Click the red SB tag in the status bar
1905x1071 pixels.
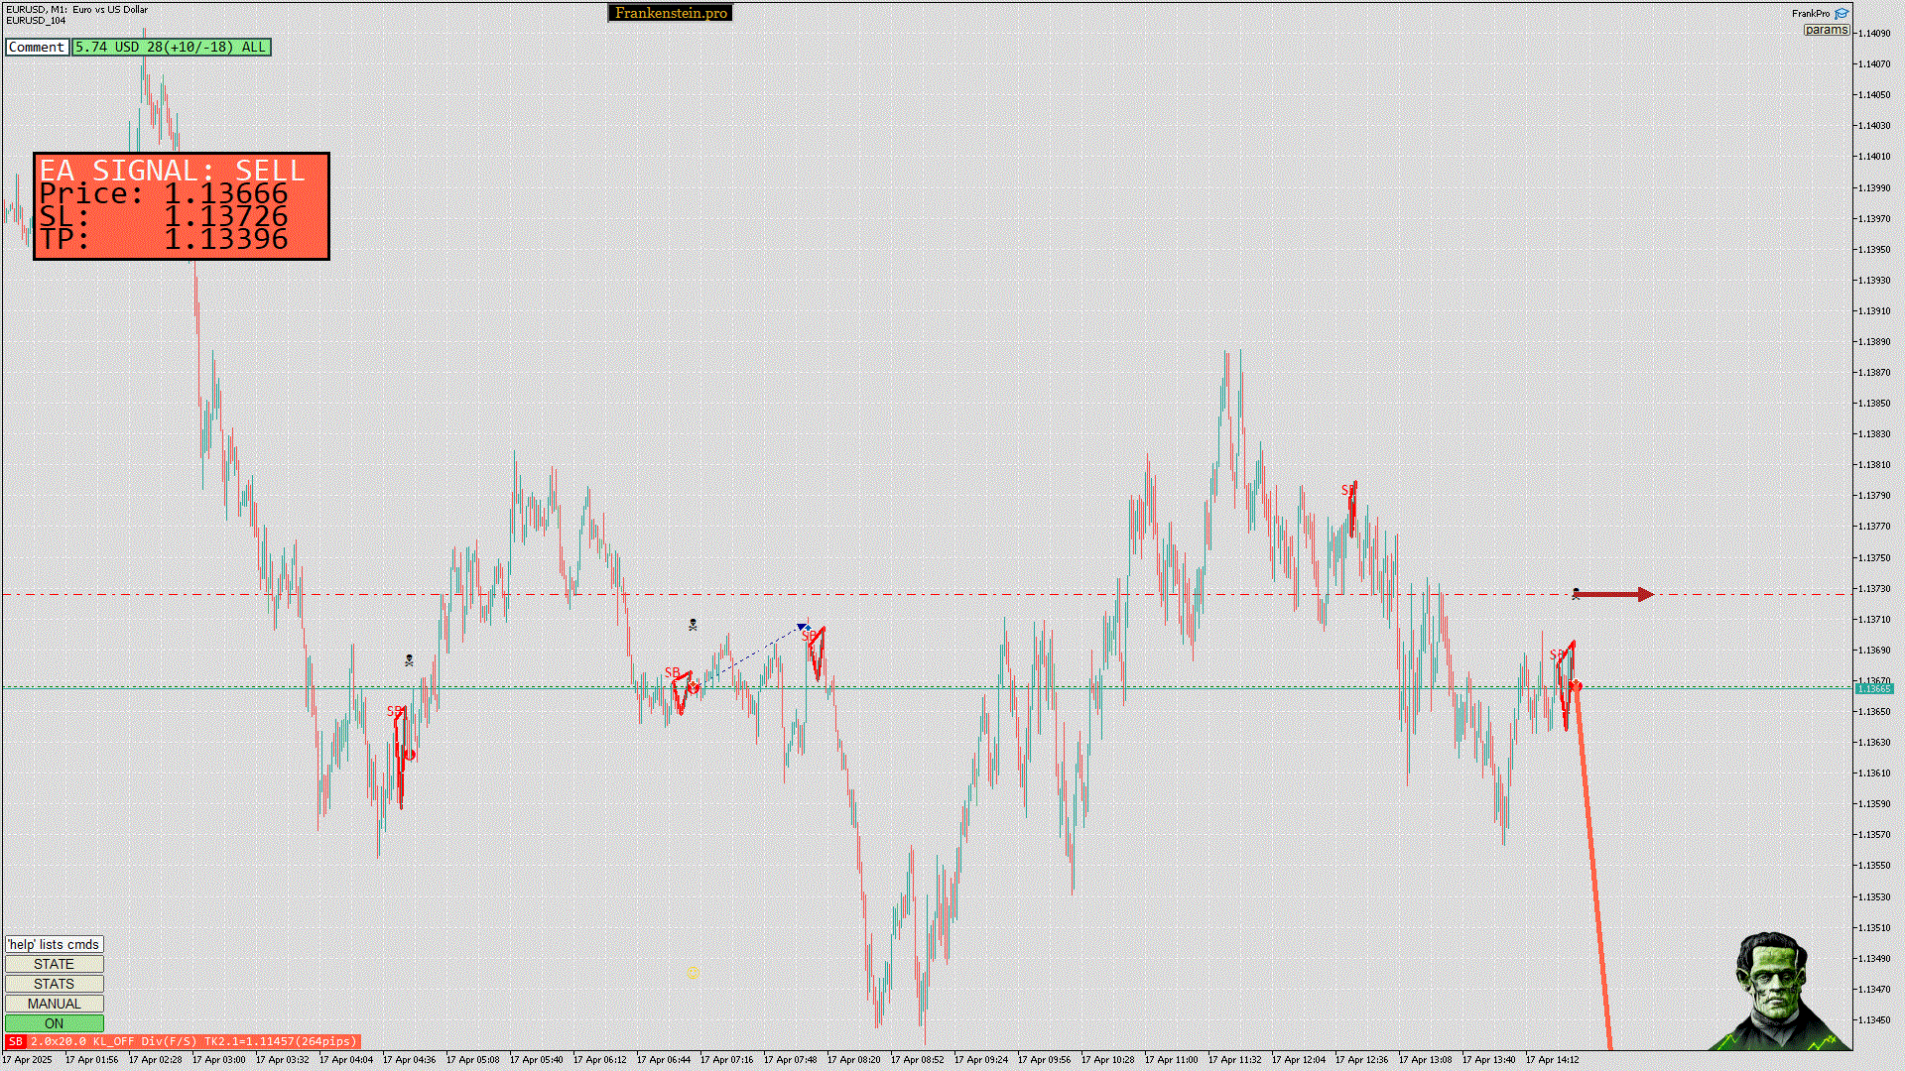coord(15,1041)
